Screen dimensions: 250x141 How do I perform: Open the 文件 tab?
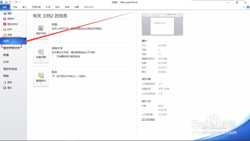pyautogui.click(x=4, y=7)
